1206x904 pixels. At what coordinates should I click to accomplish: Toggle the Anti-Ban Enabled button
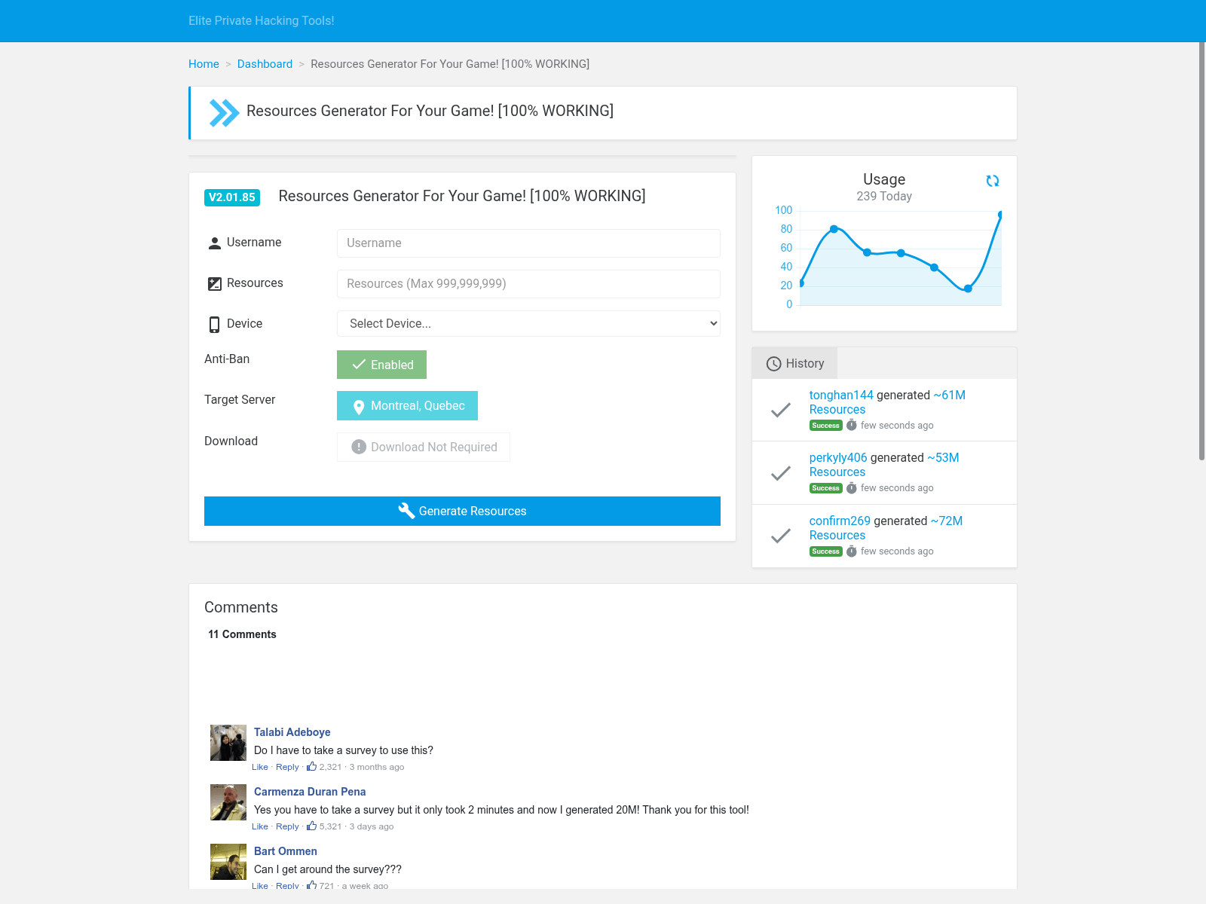pyautogui.click(x=381, y=365)
